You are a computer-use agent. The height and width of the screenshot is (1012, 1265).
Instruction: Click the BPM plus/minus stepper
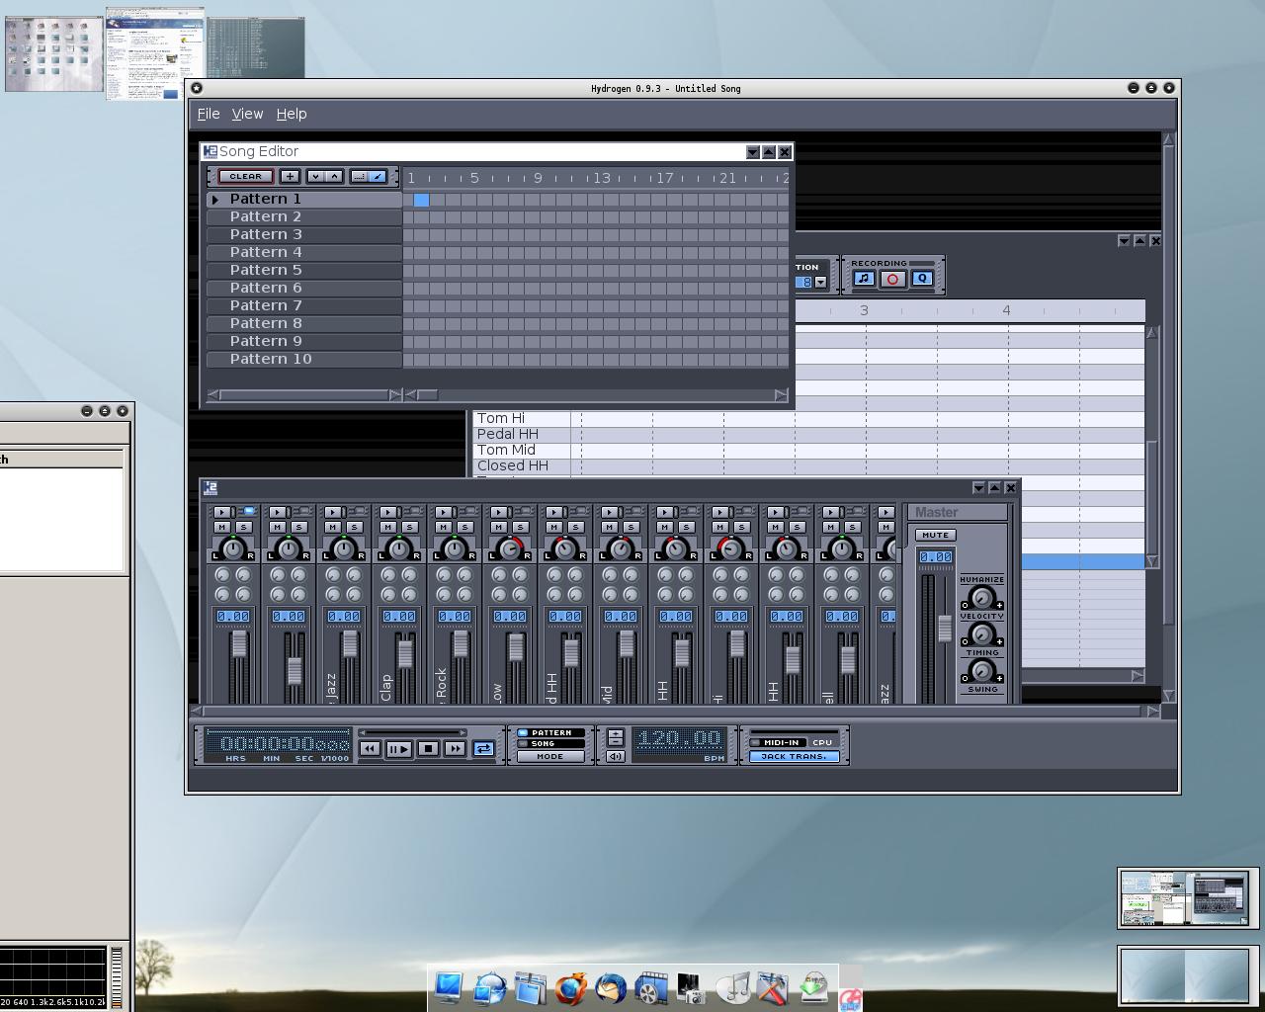[615, 737]
